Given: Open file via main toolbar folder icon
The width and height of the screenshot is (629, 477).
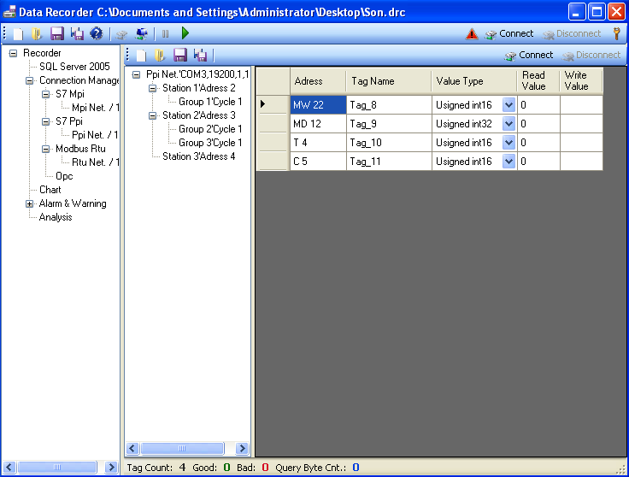Looking at the screenshot, I should [37, 33].
